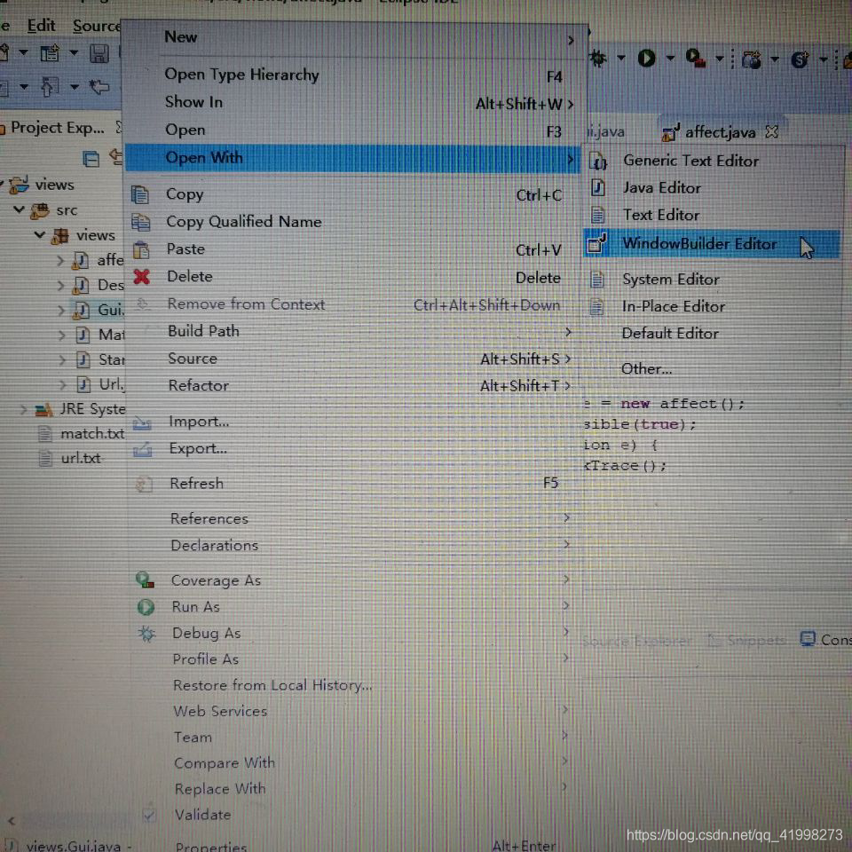Open the Build Path submenu
This screenshot has width=852, height=852.
coord(353,331)
